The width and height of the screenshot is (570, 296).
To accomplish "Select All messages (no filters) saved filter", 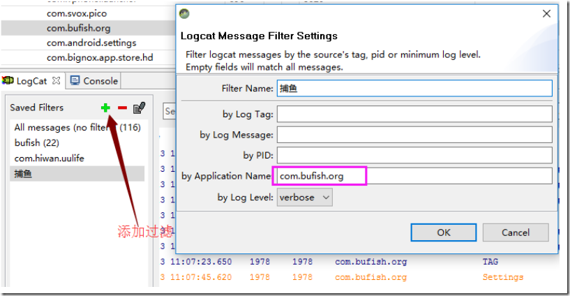I will click(77, 128).
